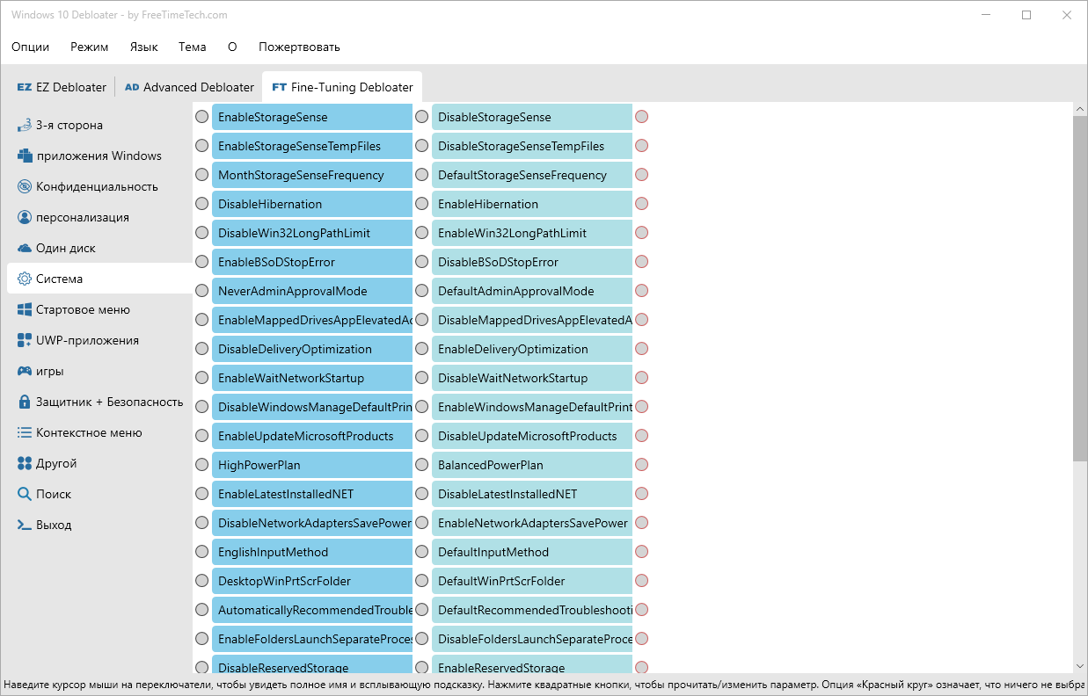Image resolution: width=1088 pixels, height=696 pixels.
Task: Select radio left of EnableBSoDStopError
Action: tap(202, 262)
